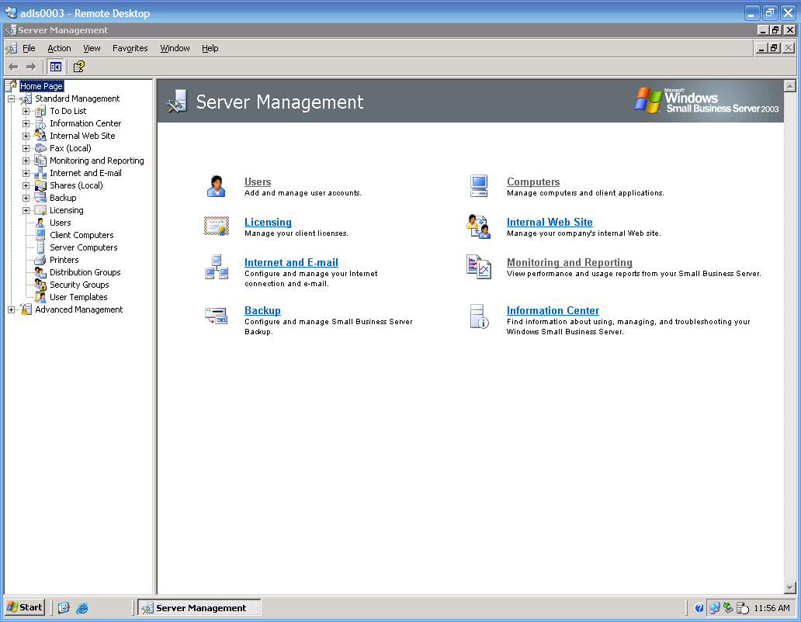
Task: Expand the Advanced Management tree node
Action: [x=12, y=310]
